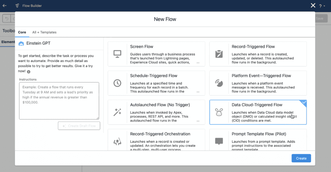The width and height of the screenshot is (331, 172).
Task: Click the Create button
Action: coord(301,158)
